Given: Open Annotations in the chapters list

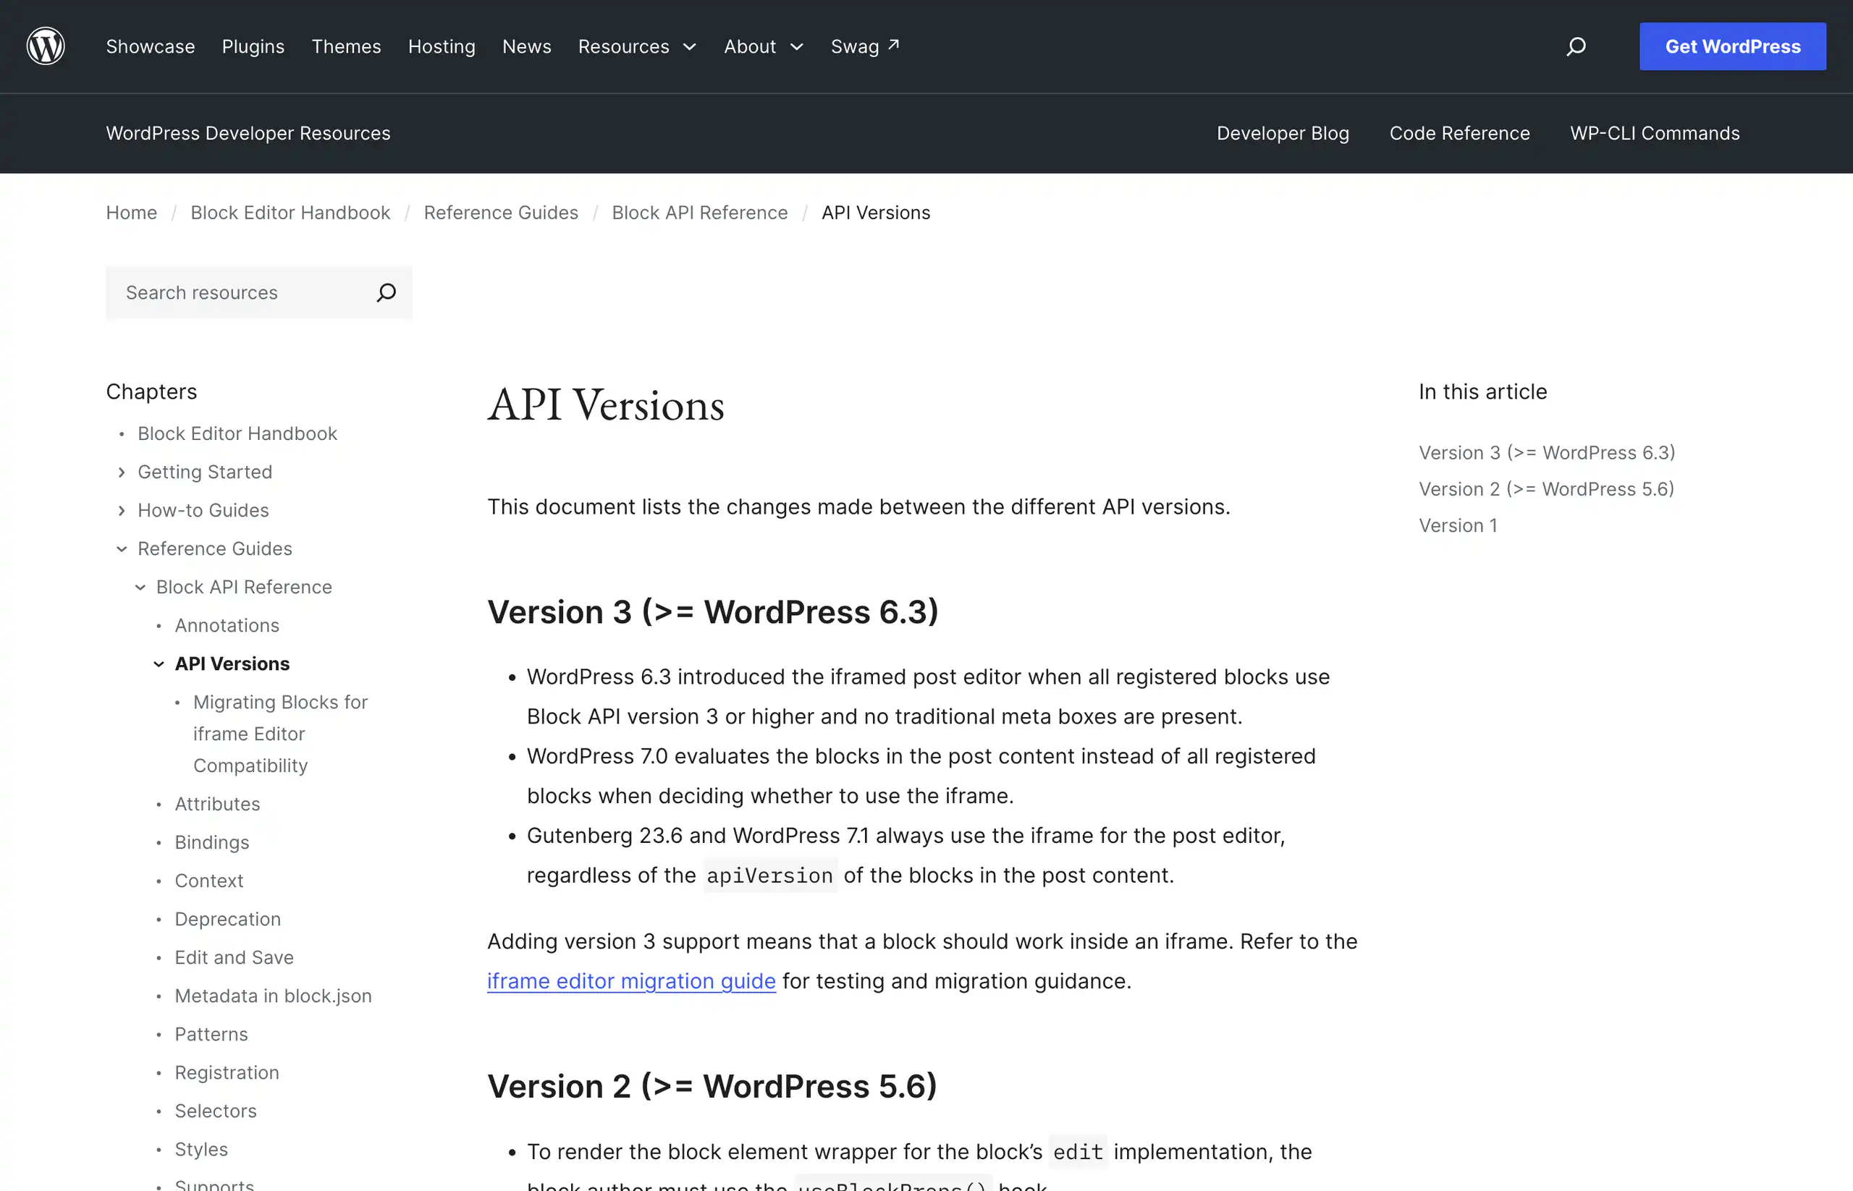Looking at the screenshot, I should click(x=227, y=626).
